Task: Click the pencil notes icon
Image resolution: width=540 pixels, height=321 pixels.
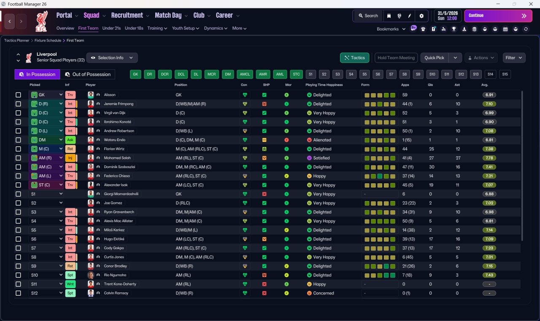Action: click(409, 16)
